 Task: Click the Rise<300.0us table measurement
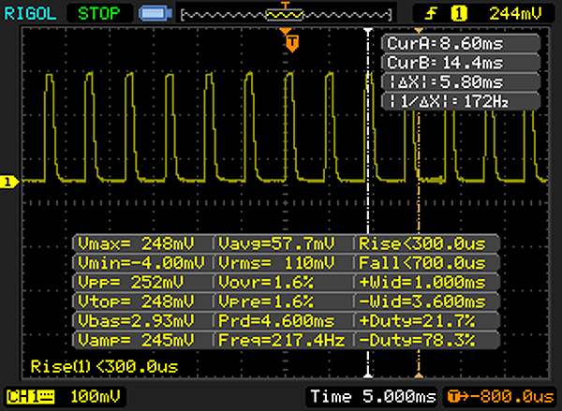tap(422, 243)
